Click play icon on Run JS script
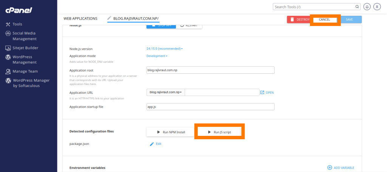This screenshot has width=387, height=172. 209,132
